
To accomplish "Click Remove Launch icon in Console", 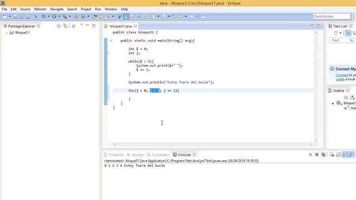I will coord(317,154).
